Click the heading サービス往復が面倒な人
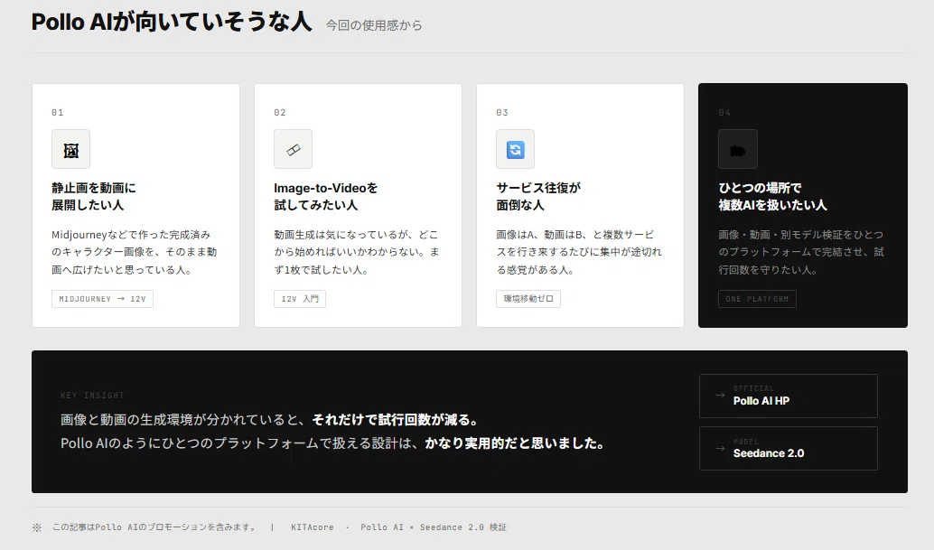Viewport: 934px width, 550px height. pyautogui.click(x=538, y=197)
